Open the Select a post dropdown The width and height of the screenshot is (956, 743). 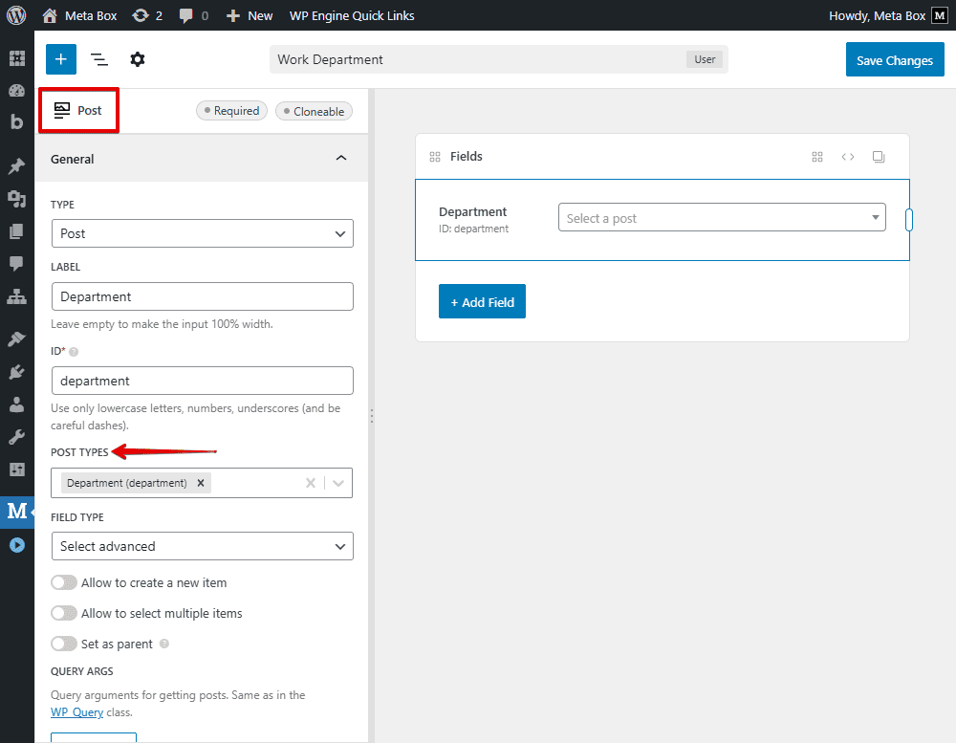point(722,218)
